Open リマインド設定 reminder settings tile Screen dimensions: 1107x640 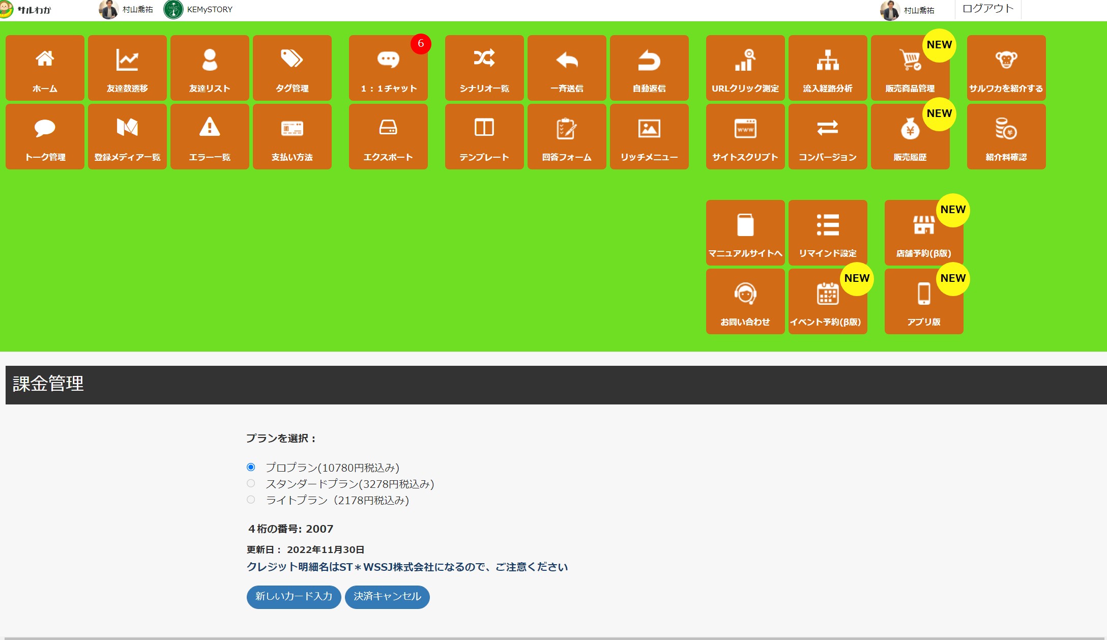click(828, 232)
